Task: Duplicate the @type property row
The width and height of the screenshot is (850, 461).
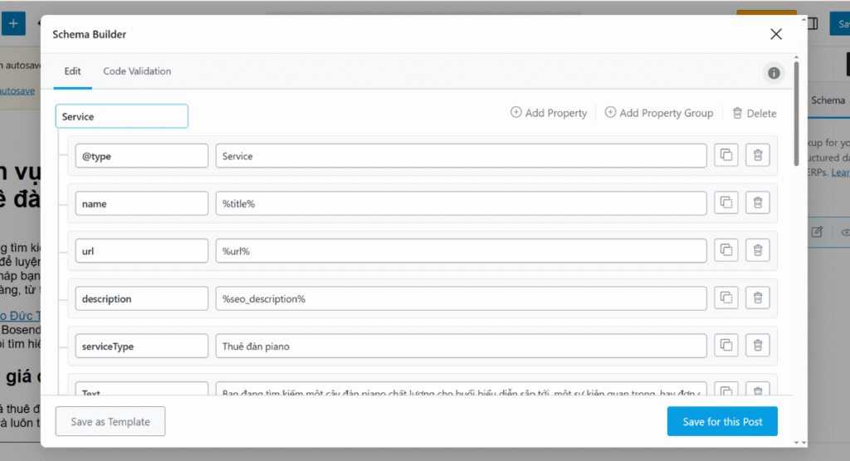Action: pyautogui.click(x=726, y=155)
